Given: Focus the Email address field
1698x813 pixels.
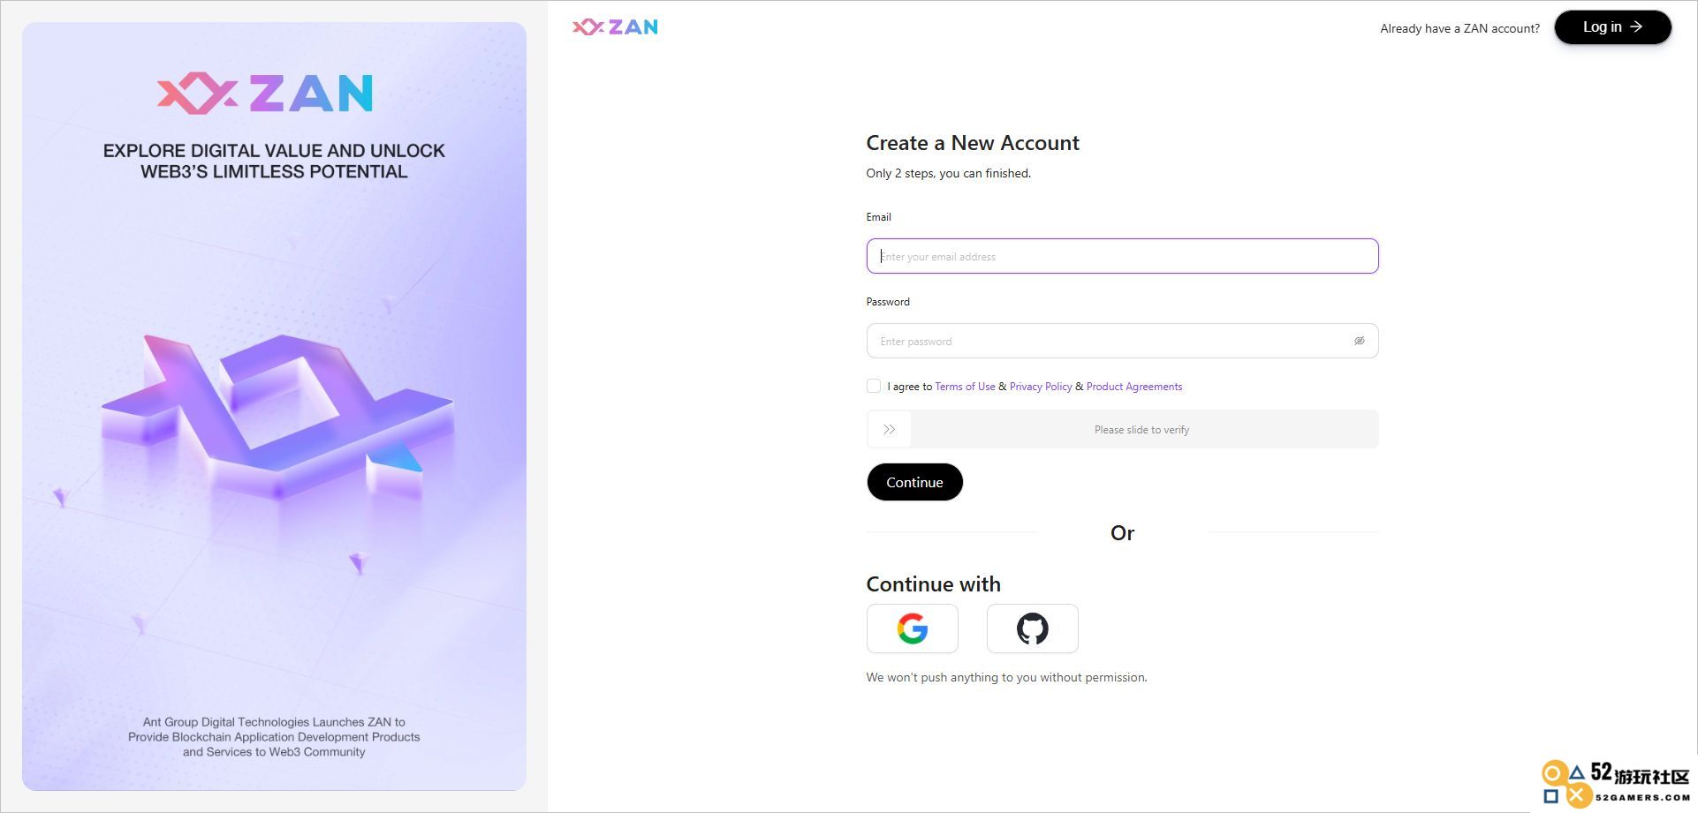Looking at the screenshot, I should click(x=1122, y=256).
